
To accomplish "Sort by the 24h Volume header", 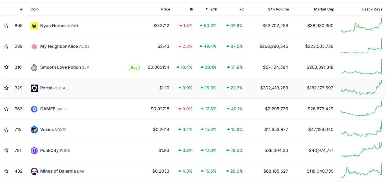I will [278, 9].
